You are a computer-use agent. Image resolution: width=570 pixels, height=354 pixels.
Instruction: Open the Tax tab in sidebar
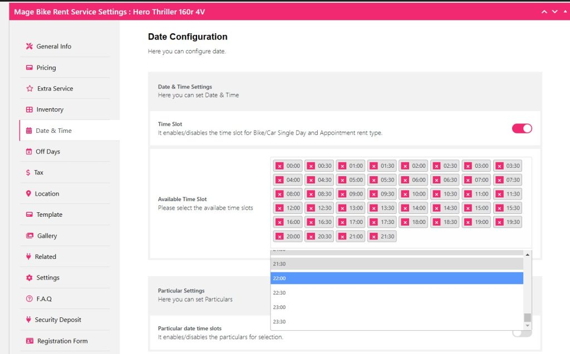click(38, 173)
